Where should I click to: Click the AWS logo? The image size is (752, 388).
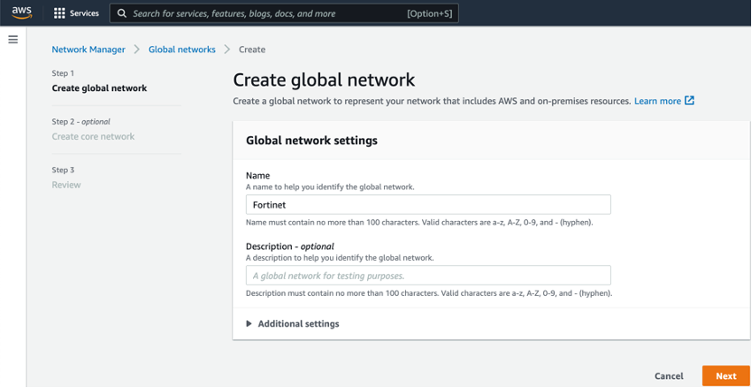click(x=22, y=13)
